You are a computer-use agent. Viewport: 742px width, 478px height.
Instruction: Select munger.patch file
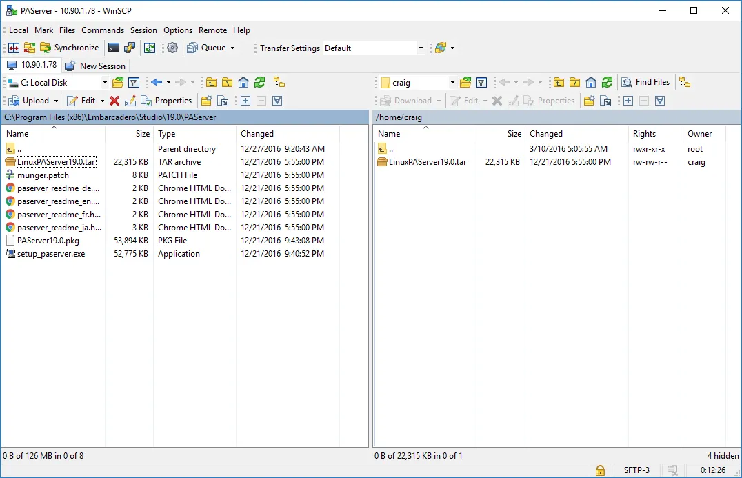pyautogui.click(x=43, y=175)
